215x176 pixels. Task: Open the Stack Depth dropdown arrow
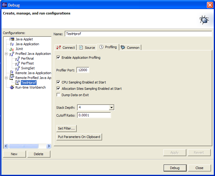111,107
